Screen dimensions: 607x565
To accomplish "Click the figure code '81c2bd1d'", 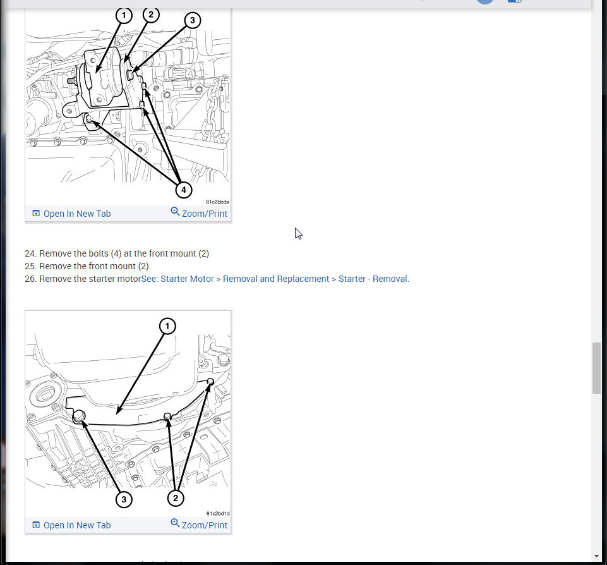I will 218,514.
